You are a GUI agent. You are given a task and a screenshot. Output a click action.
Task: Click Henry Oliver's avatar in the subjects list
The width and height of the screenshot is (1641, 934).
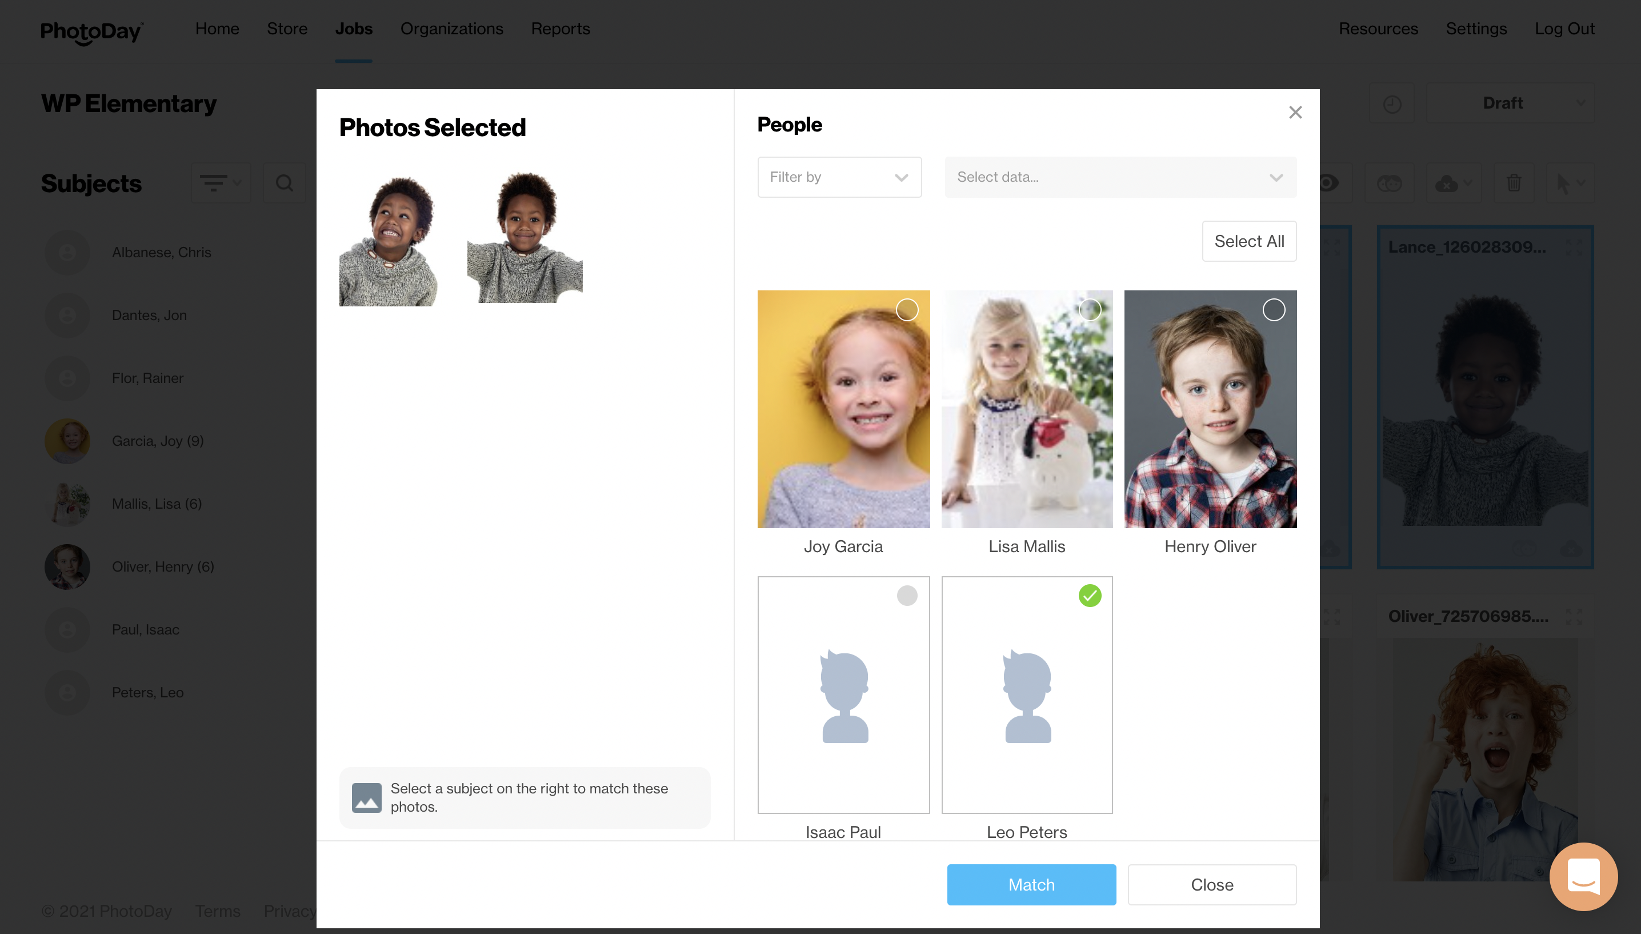pos(67,566)
